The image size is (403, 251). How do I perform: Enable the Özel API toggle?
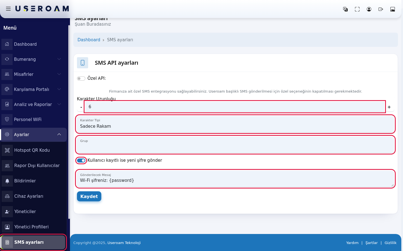81,78
